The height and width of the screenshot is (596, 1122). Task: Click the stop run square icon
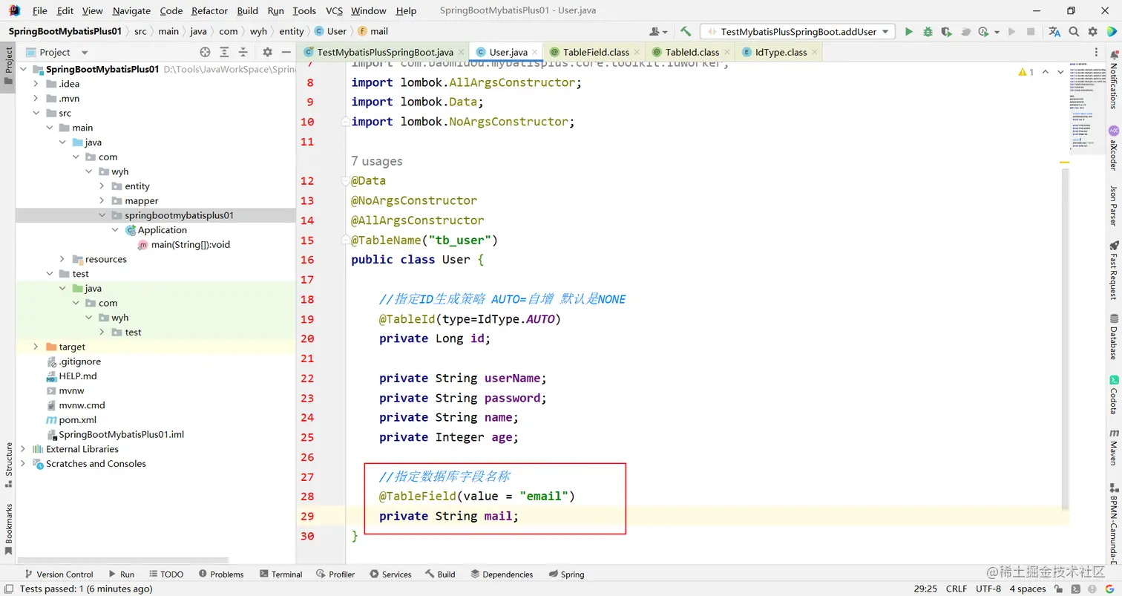tap(1031, 31)
